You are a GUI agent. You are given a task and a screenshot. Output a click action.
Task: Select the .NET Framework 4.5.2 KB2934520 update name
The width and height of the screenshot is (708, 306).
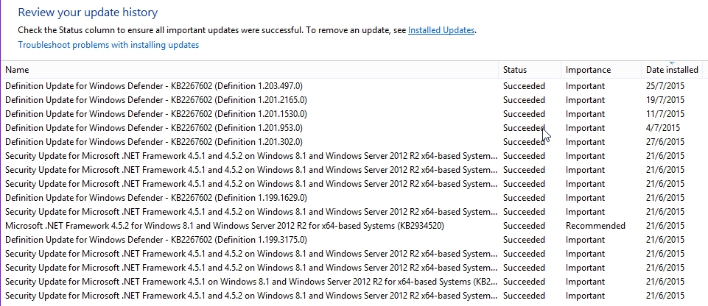[225, 225]
